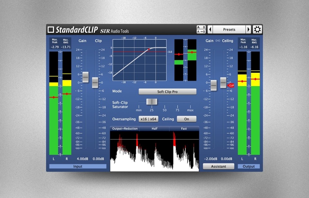
Task: Click the input Clip slider handle
Action: pyautogui.click(x=95, y=83)
